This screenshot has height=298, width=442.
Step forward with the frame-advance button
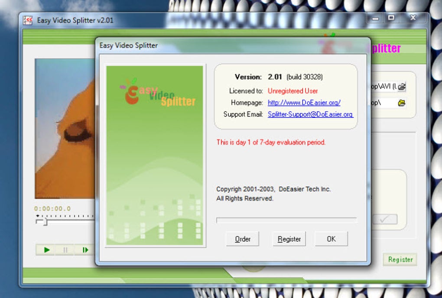click(x=84, y=250)
